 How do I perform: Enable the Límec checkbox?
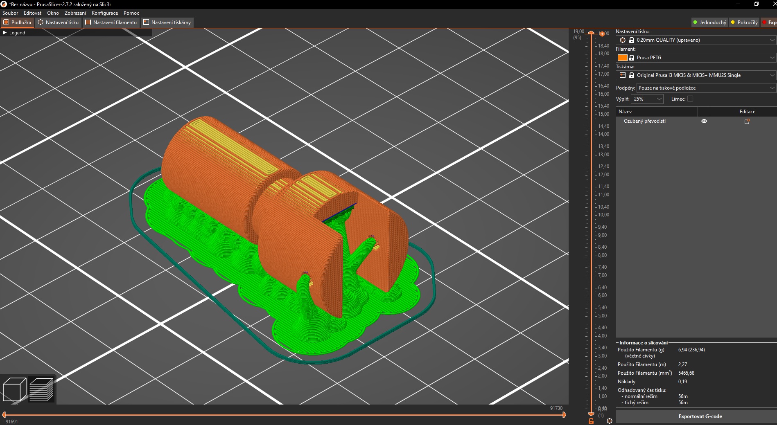[690, 99]
